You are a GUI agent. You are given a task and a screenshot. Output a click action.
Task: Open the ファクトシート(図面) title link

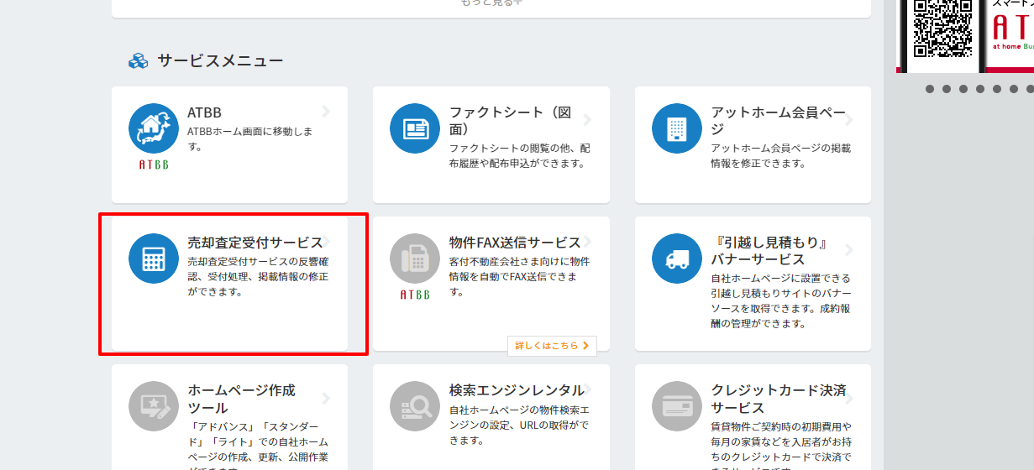(511, 121)
